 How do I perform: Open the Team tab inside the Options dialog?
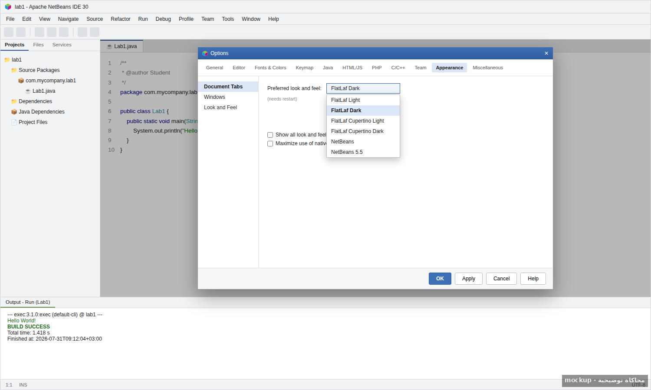421,68
